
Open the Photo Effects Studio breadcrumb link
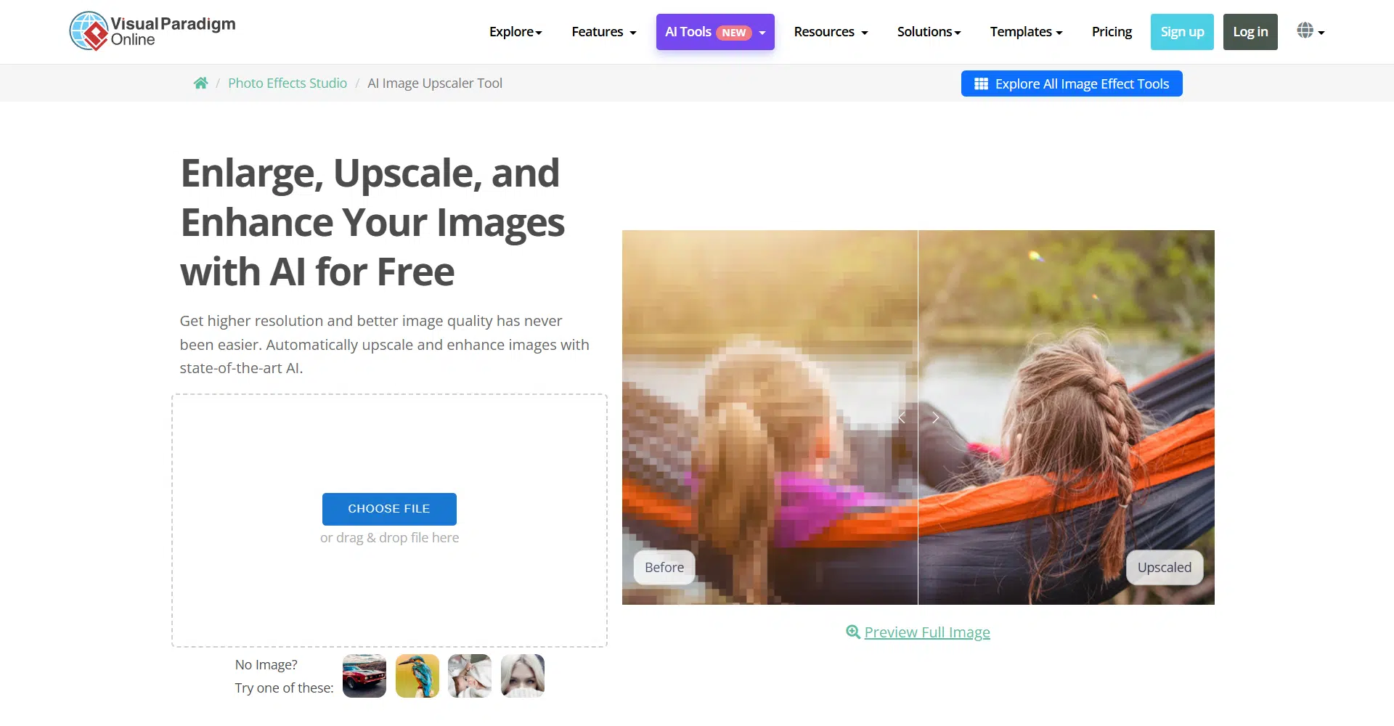tap(288, 83)
